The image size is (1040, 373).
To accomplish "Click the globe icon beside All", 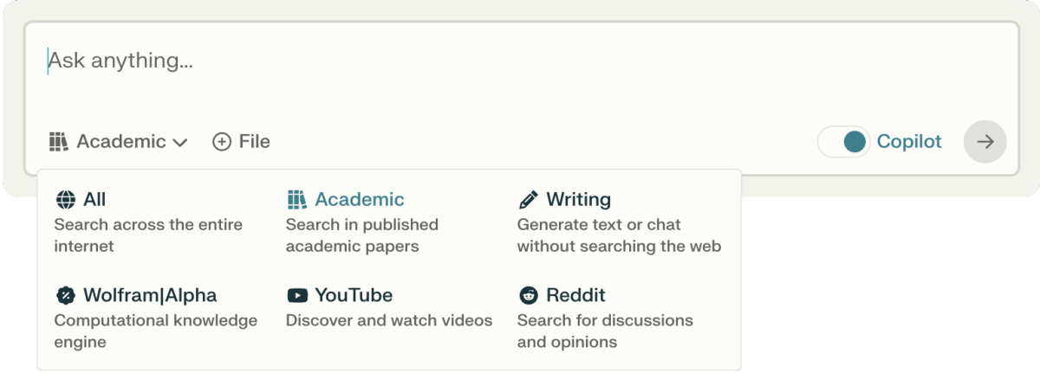I will click(x=65, y=200).
